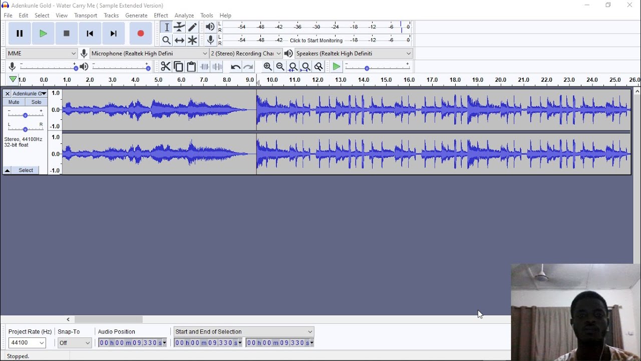Click the Zoom Toggle icon
This screenshot has width=641, height=361.
[x=318, y=67]
